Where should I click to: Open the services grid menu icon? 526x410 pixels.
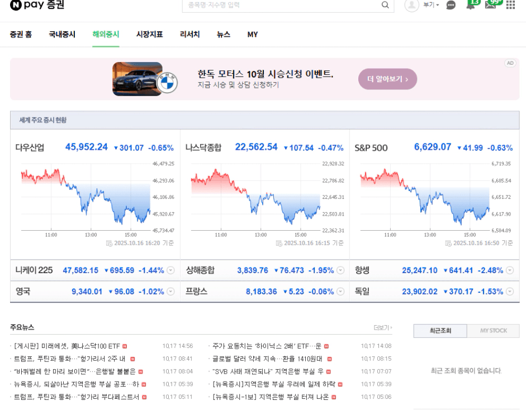(x=510, y=5)
